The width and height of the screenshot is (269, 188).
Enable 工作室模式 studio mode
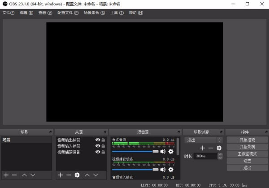click(x=247, y=154)
